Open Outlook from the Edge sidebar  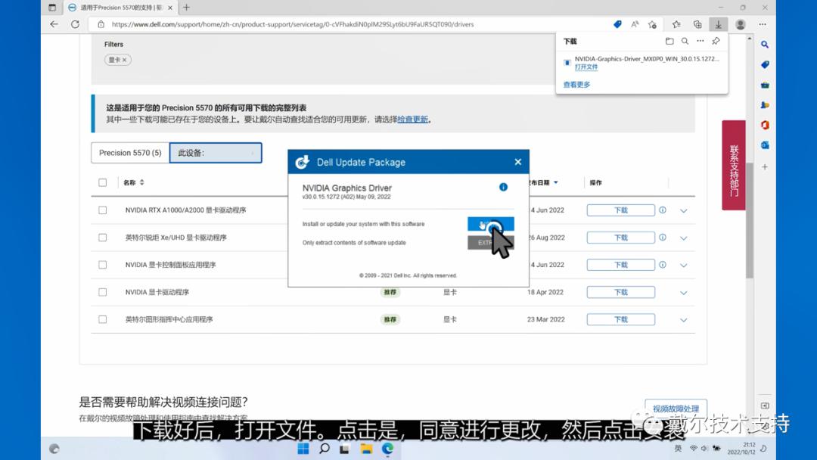tap(765, 145)
